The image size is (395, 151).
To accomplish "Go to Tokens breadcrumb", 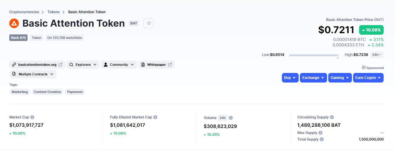I will [x=54, y=12].
